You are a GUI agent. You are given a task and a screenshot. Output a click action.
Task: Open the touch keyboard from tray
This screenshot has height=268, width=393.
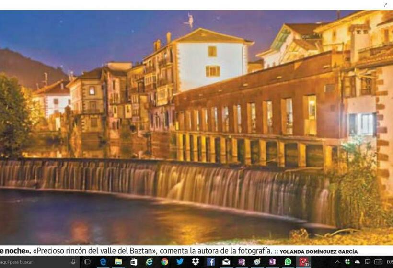click(x=378, y=262)
